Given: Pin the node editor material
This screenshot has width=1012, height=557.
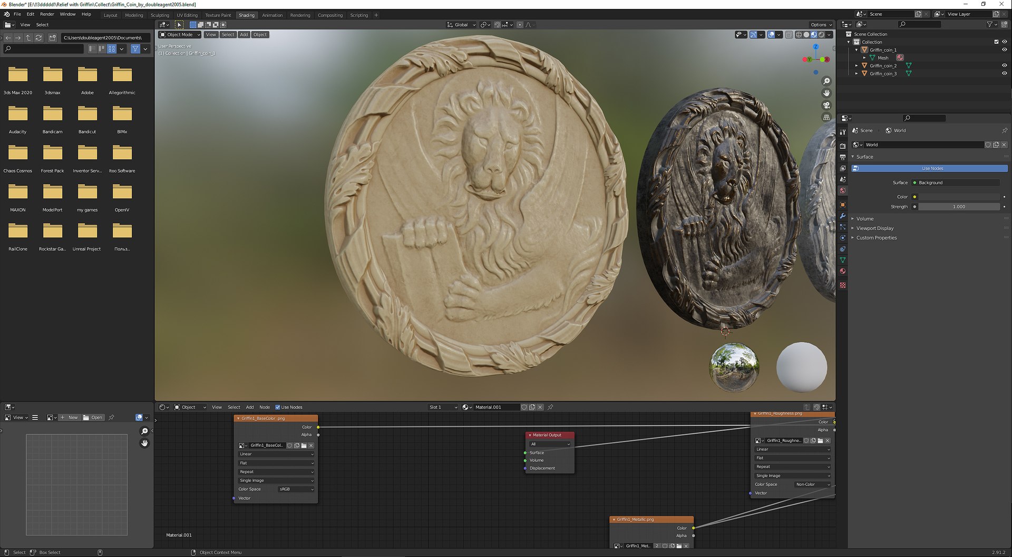Looking at the screenshot, I should click(550, 407).
